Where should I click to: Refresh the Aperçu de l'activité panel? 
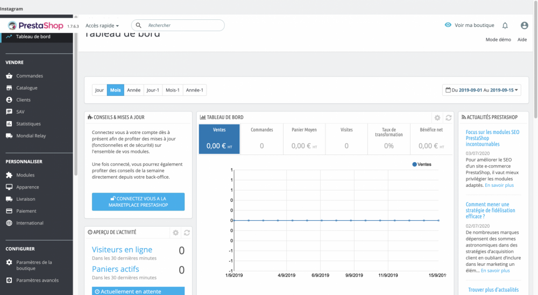pyautogui.click(x=187, y=233)
